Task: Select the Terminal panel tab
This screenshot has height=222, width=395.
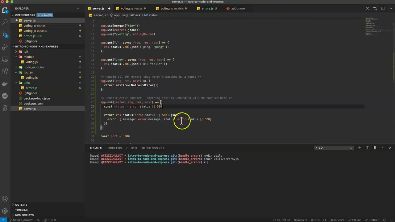Action: [96, 148]
